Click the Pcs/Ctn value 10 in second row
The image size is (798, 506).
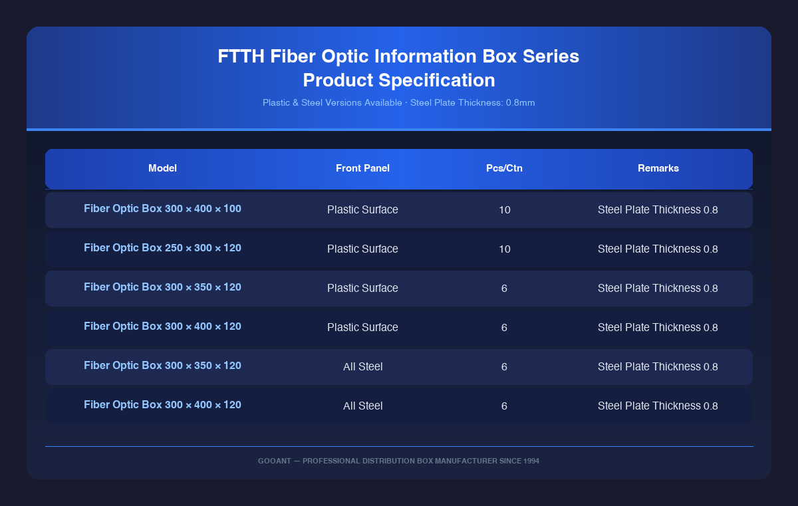point(504,249)
